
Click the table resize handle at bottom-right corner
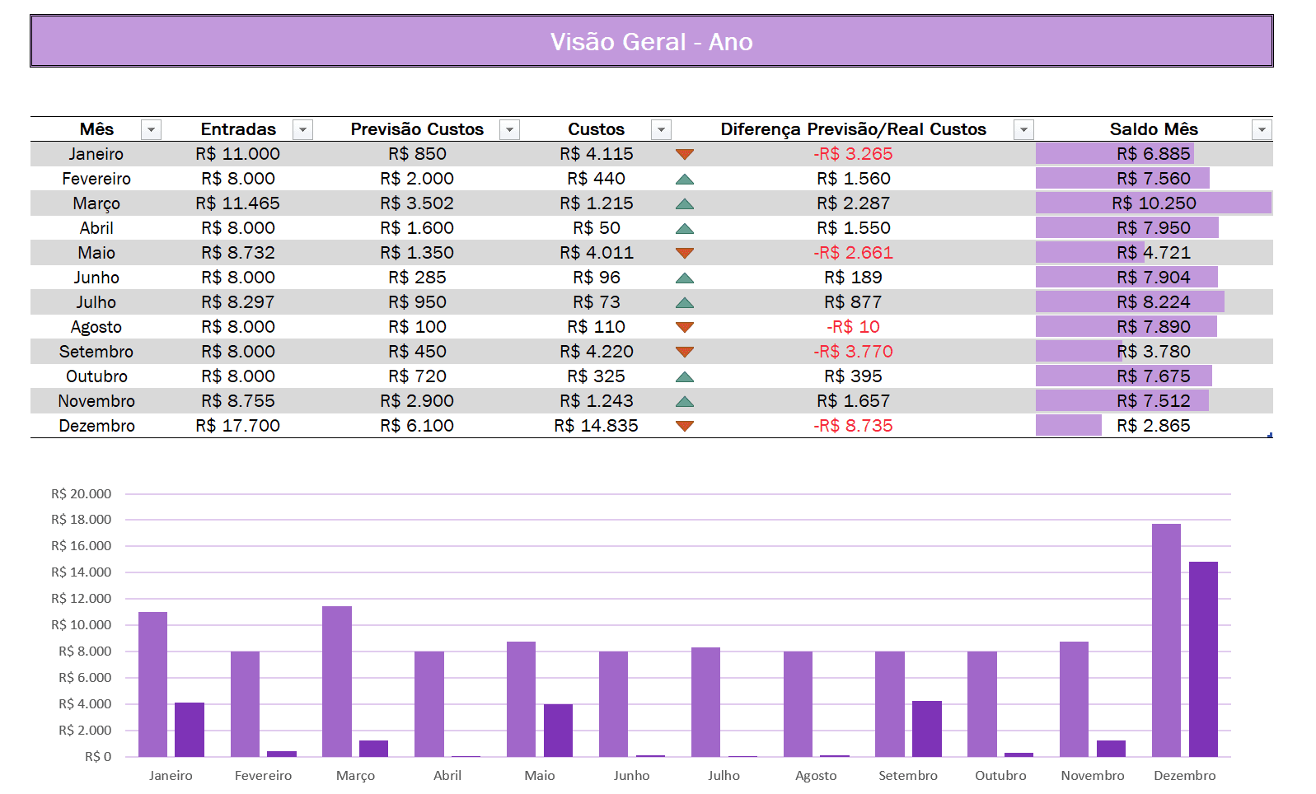pos(1270,435)
